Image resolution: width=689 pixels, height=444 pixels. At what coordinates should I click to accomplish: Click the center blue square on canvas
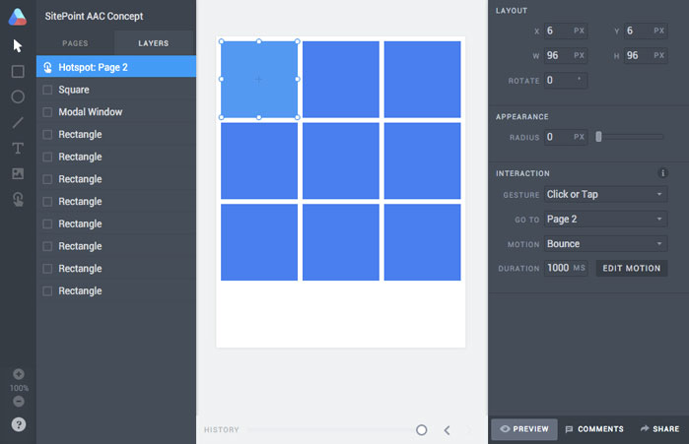click(340, 160)
